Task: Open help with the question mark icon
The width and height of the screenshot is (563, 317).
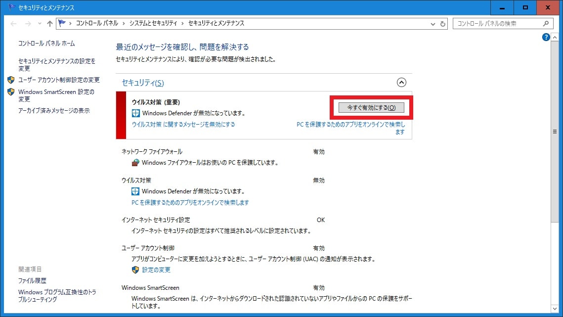Action: (546, 37)
